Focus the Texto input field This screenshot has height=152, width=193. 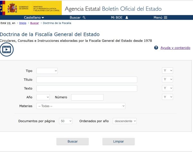pyautogui.click(x=87, y=88)
